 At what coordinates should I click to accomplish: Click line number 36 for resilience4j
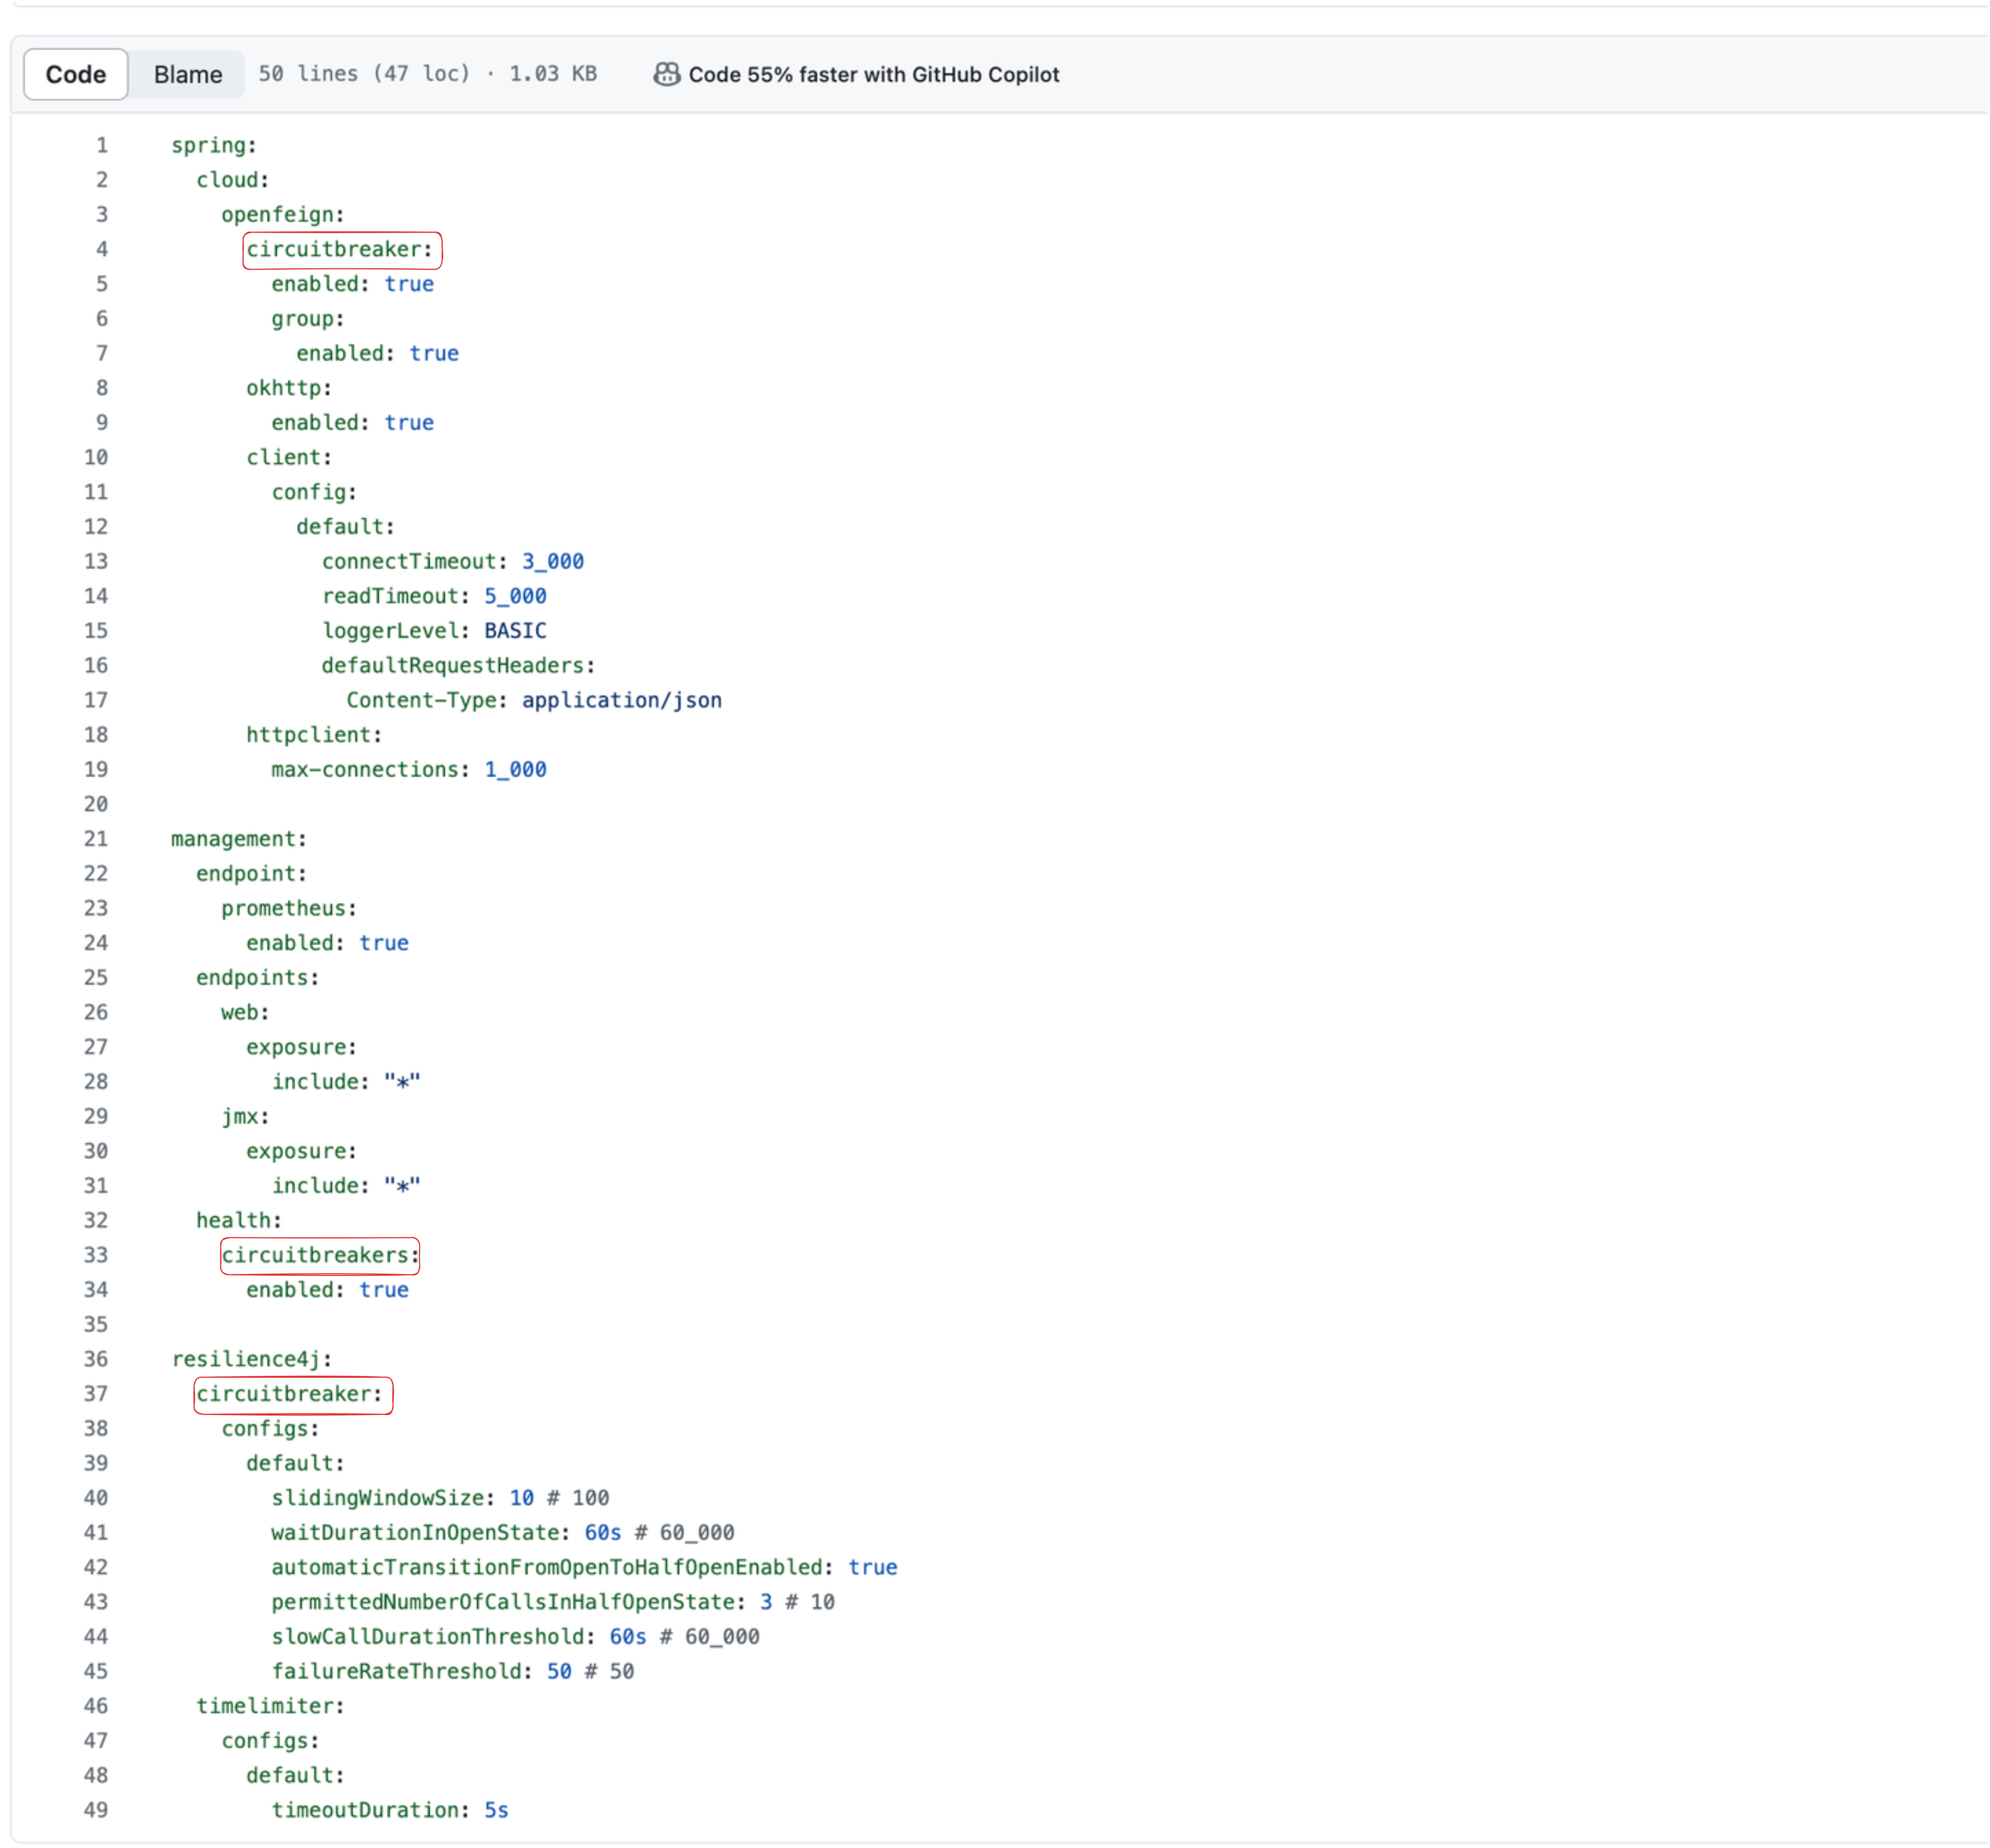pyautogui.click(x=96, y=1359)
